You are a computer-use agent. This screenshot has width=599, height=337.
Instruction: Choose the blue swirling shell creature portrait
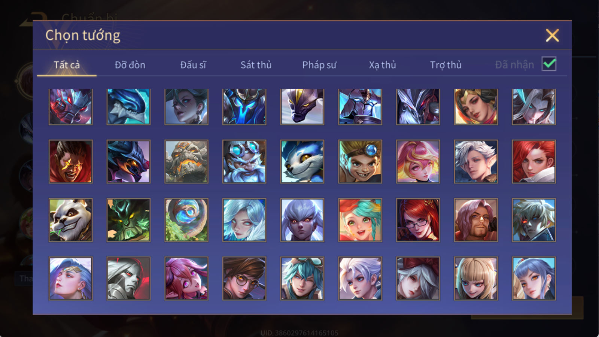tap(186, 220)
